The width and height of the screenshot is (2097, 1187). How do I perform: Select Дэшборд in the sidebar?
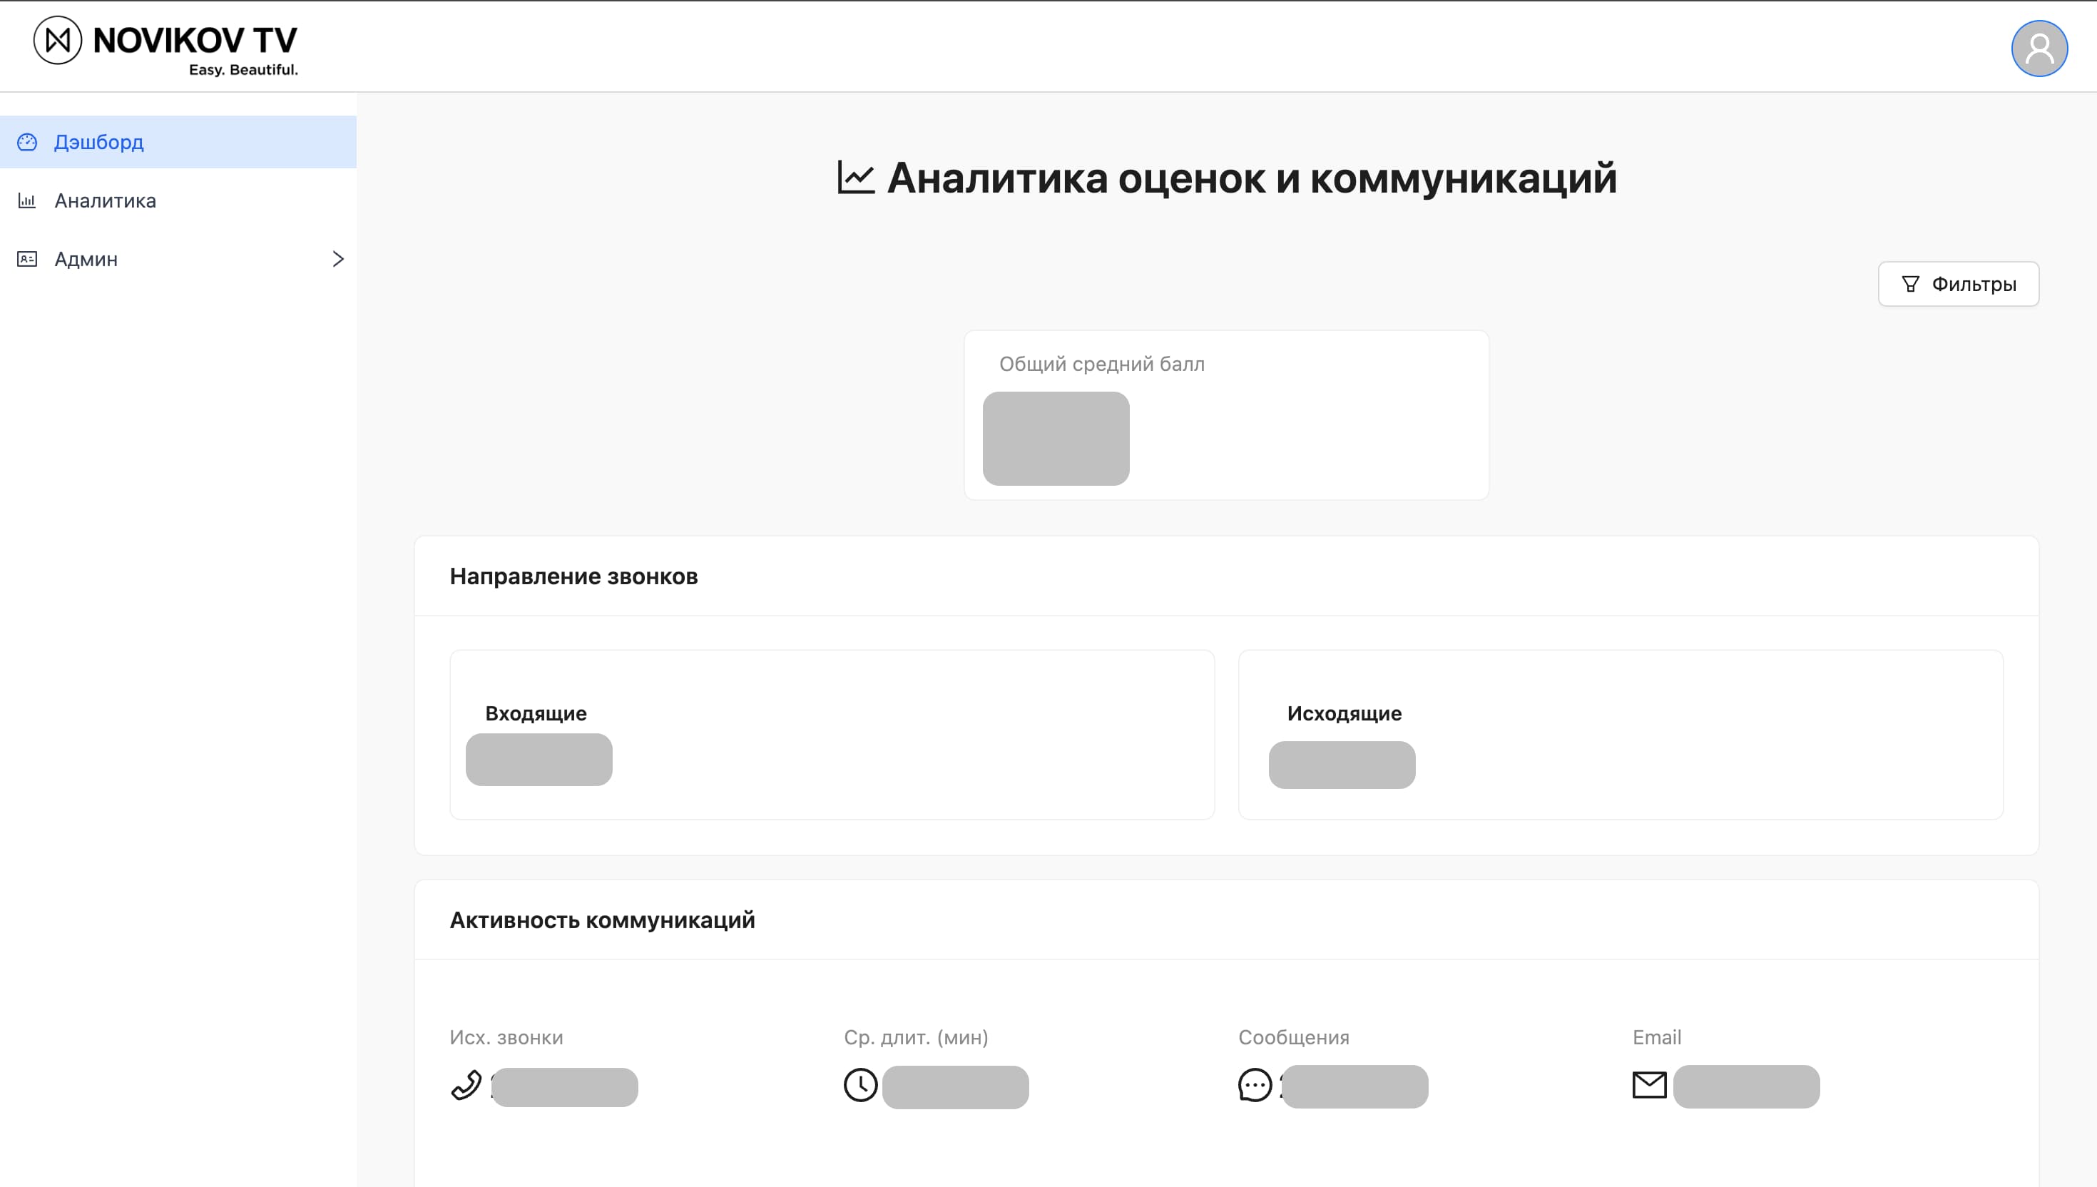pyautogui.click(x=98, y=142)
